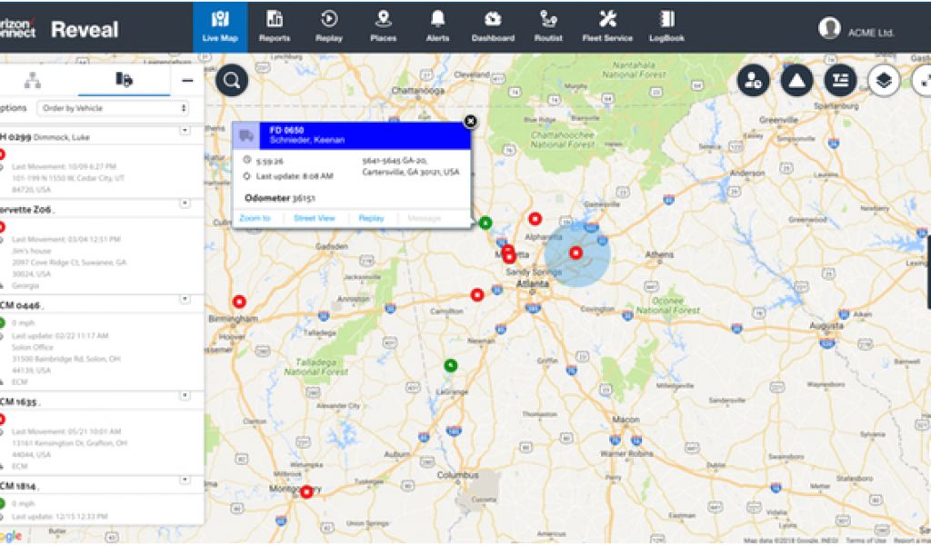
Task: Click Zoom to link in FD 0650 popup
Action: [x=255, y=218]
